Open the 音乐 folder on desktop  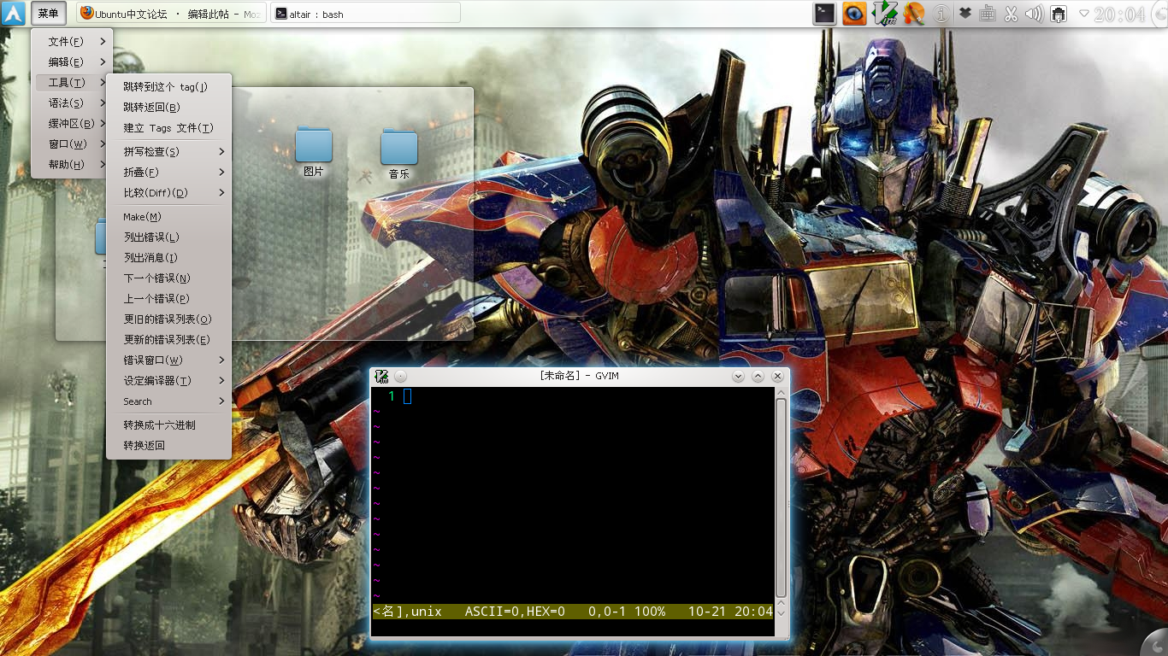[x=399, y=154]
